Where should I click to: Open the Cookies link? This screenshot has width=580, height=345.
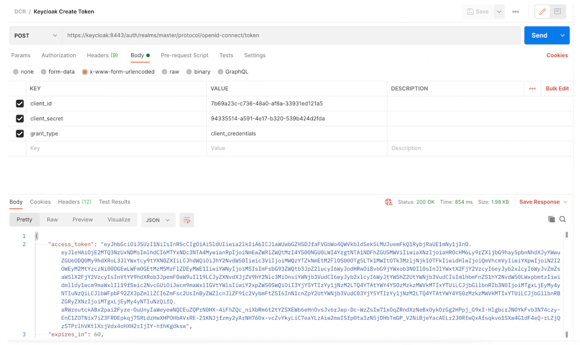click(557, 55)
